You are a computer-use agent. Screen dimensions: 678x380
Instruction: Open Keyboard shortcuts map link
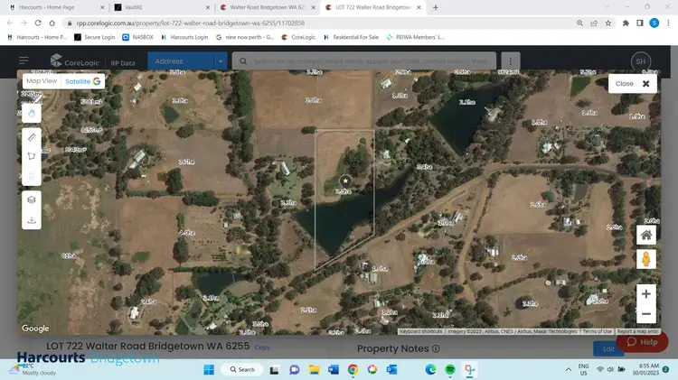[420, 331]
